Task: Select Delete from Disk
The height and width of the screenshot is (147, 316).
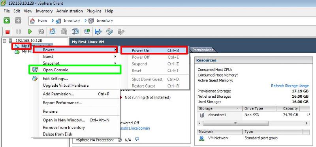Action: [75, 134]
